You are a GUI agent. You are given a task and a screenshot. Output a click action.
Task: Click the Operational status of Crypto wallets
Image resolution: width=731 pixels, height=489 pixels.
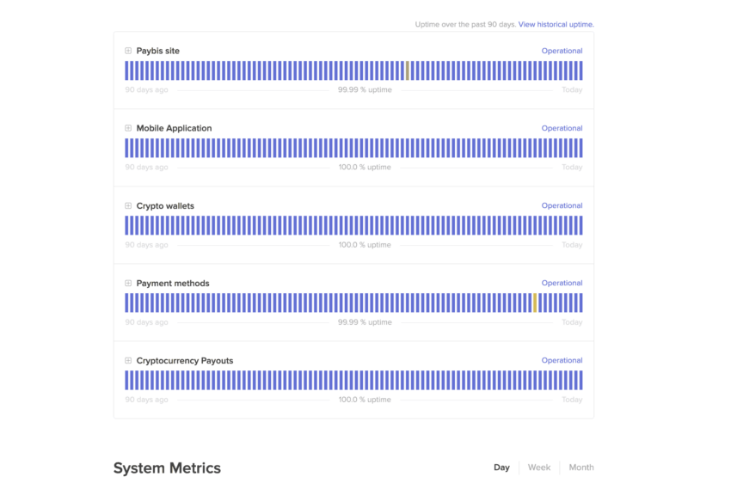click(562, 205)
